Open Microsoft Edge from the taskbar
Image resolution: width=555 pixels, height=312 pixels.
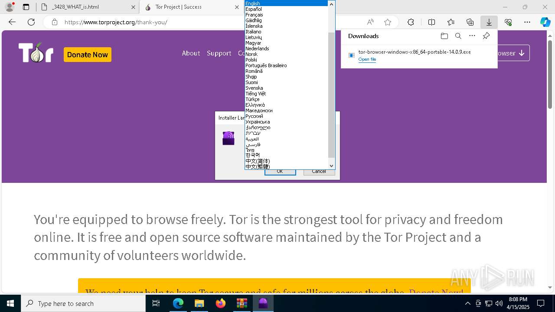click(x=178, y=303)
